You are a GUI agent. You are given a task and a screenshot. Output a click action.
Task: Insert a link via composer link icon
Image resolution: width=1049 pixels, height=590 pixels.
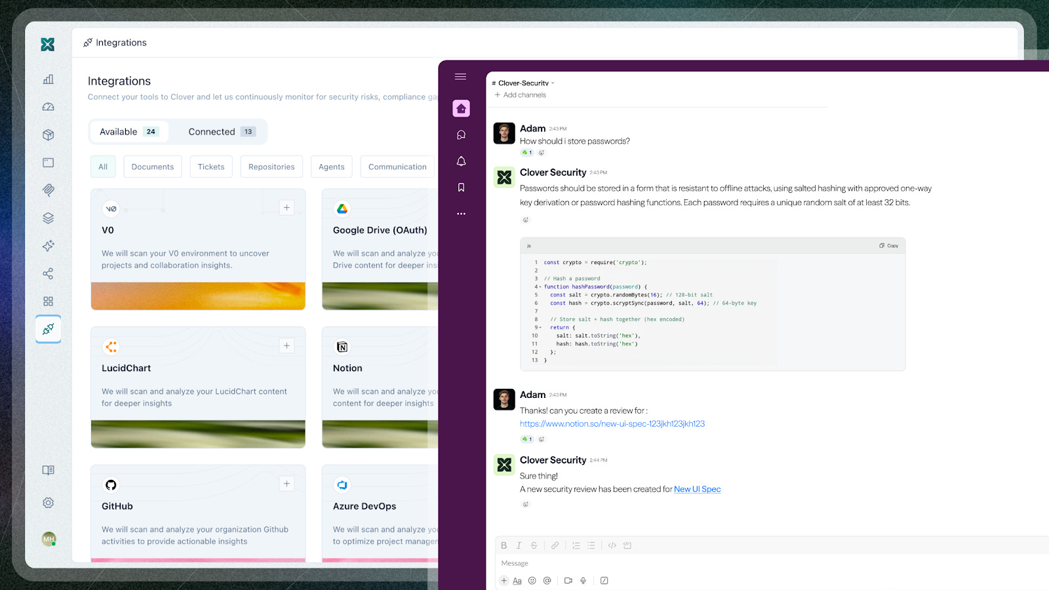pyautogui.click(x=555, y=545)
